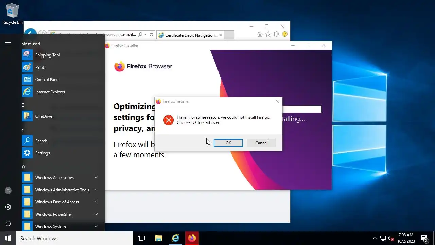Click the 'W' letter group header
The image size is (435, 245).
(x=23, y=166)
